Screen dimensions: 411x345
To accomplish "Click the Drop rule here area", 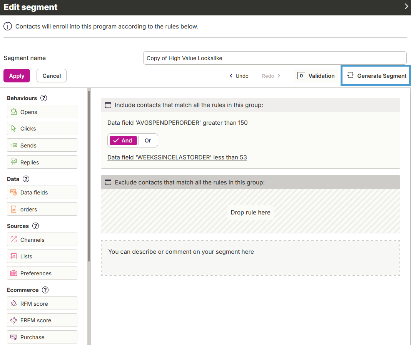I will pos(250,212).
